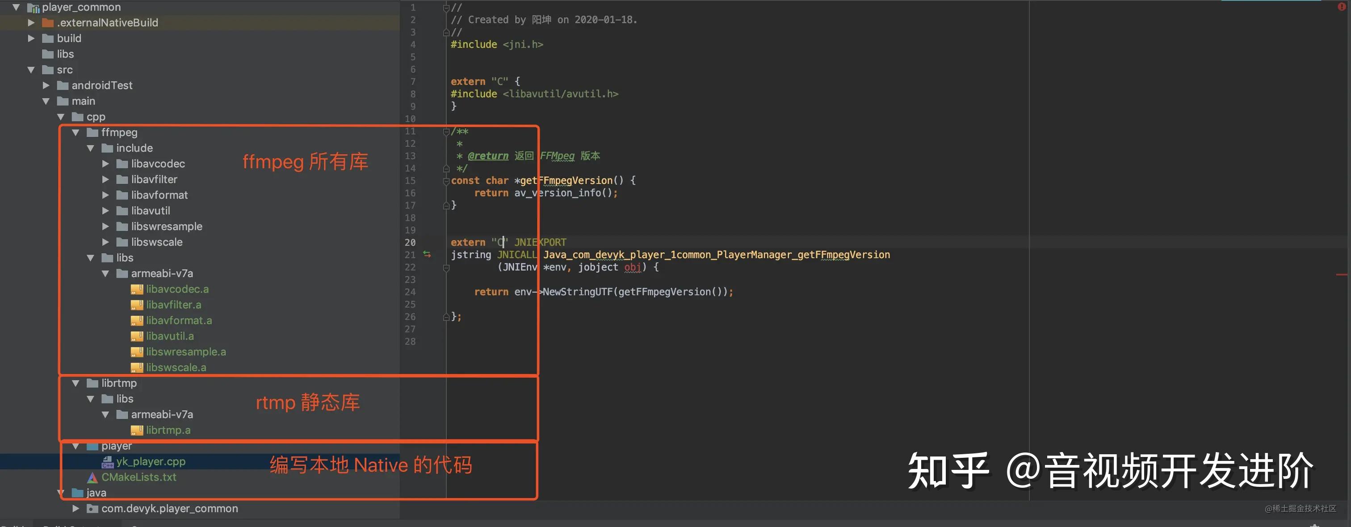Click the libavformat.a archive file icon
This screenshot has height=527, width=1351.
[137, 320]
